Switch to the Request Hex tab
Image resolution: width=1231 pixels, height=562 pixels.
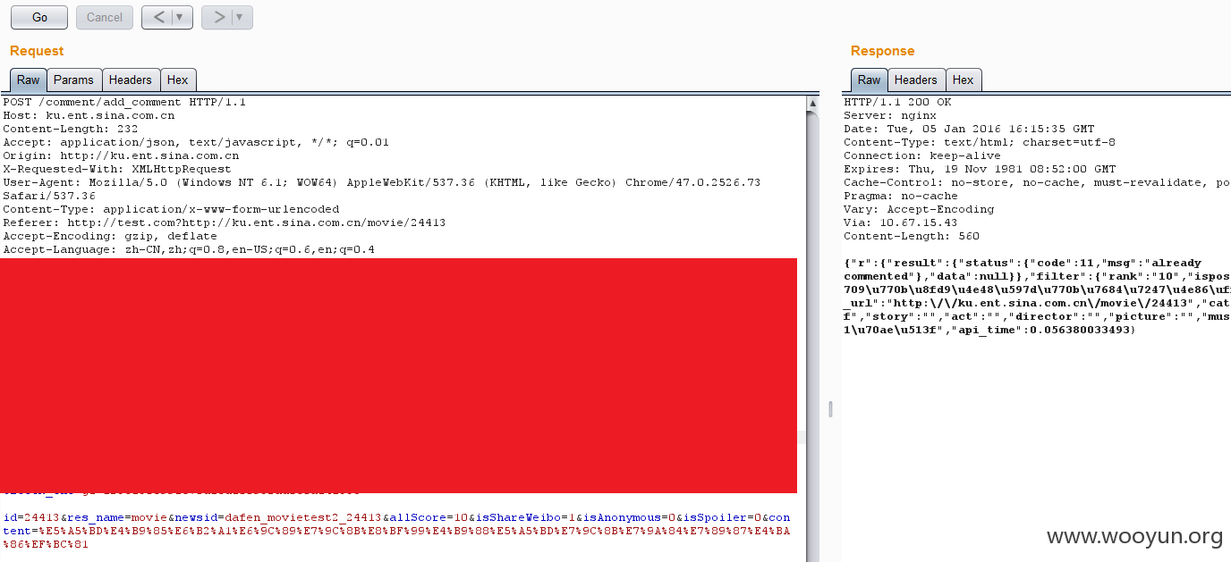coord(178,80)
